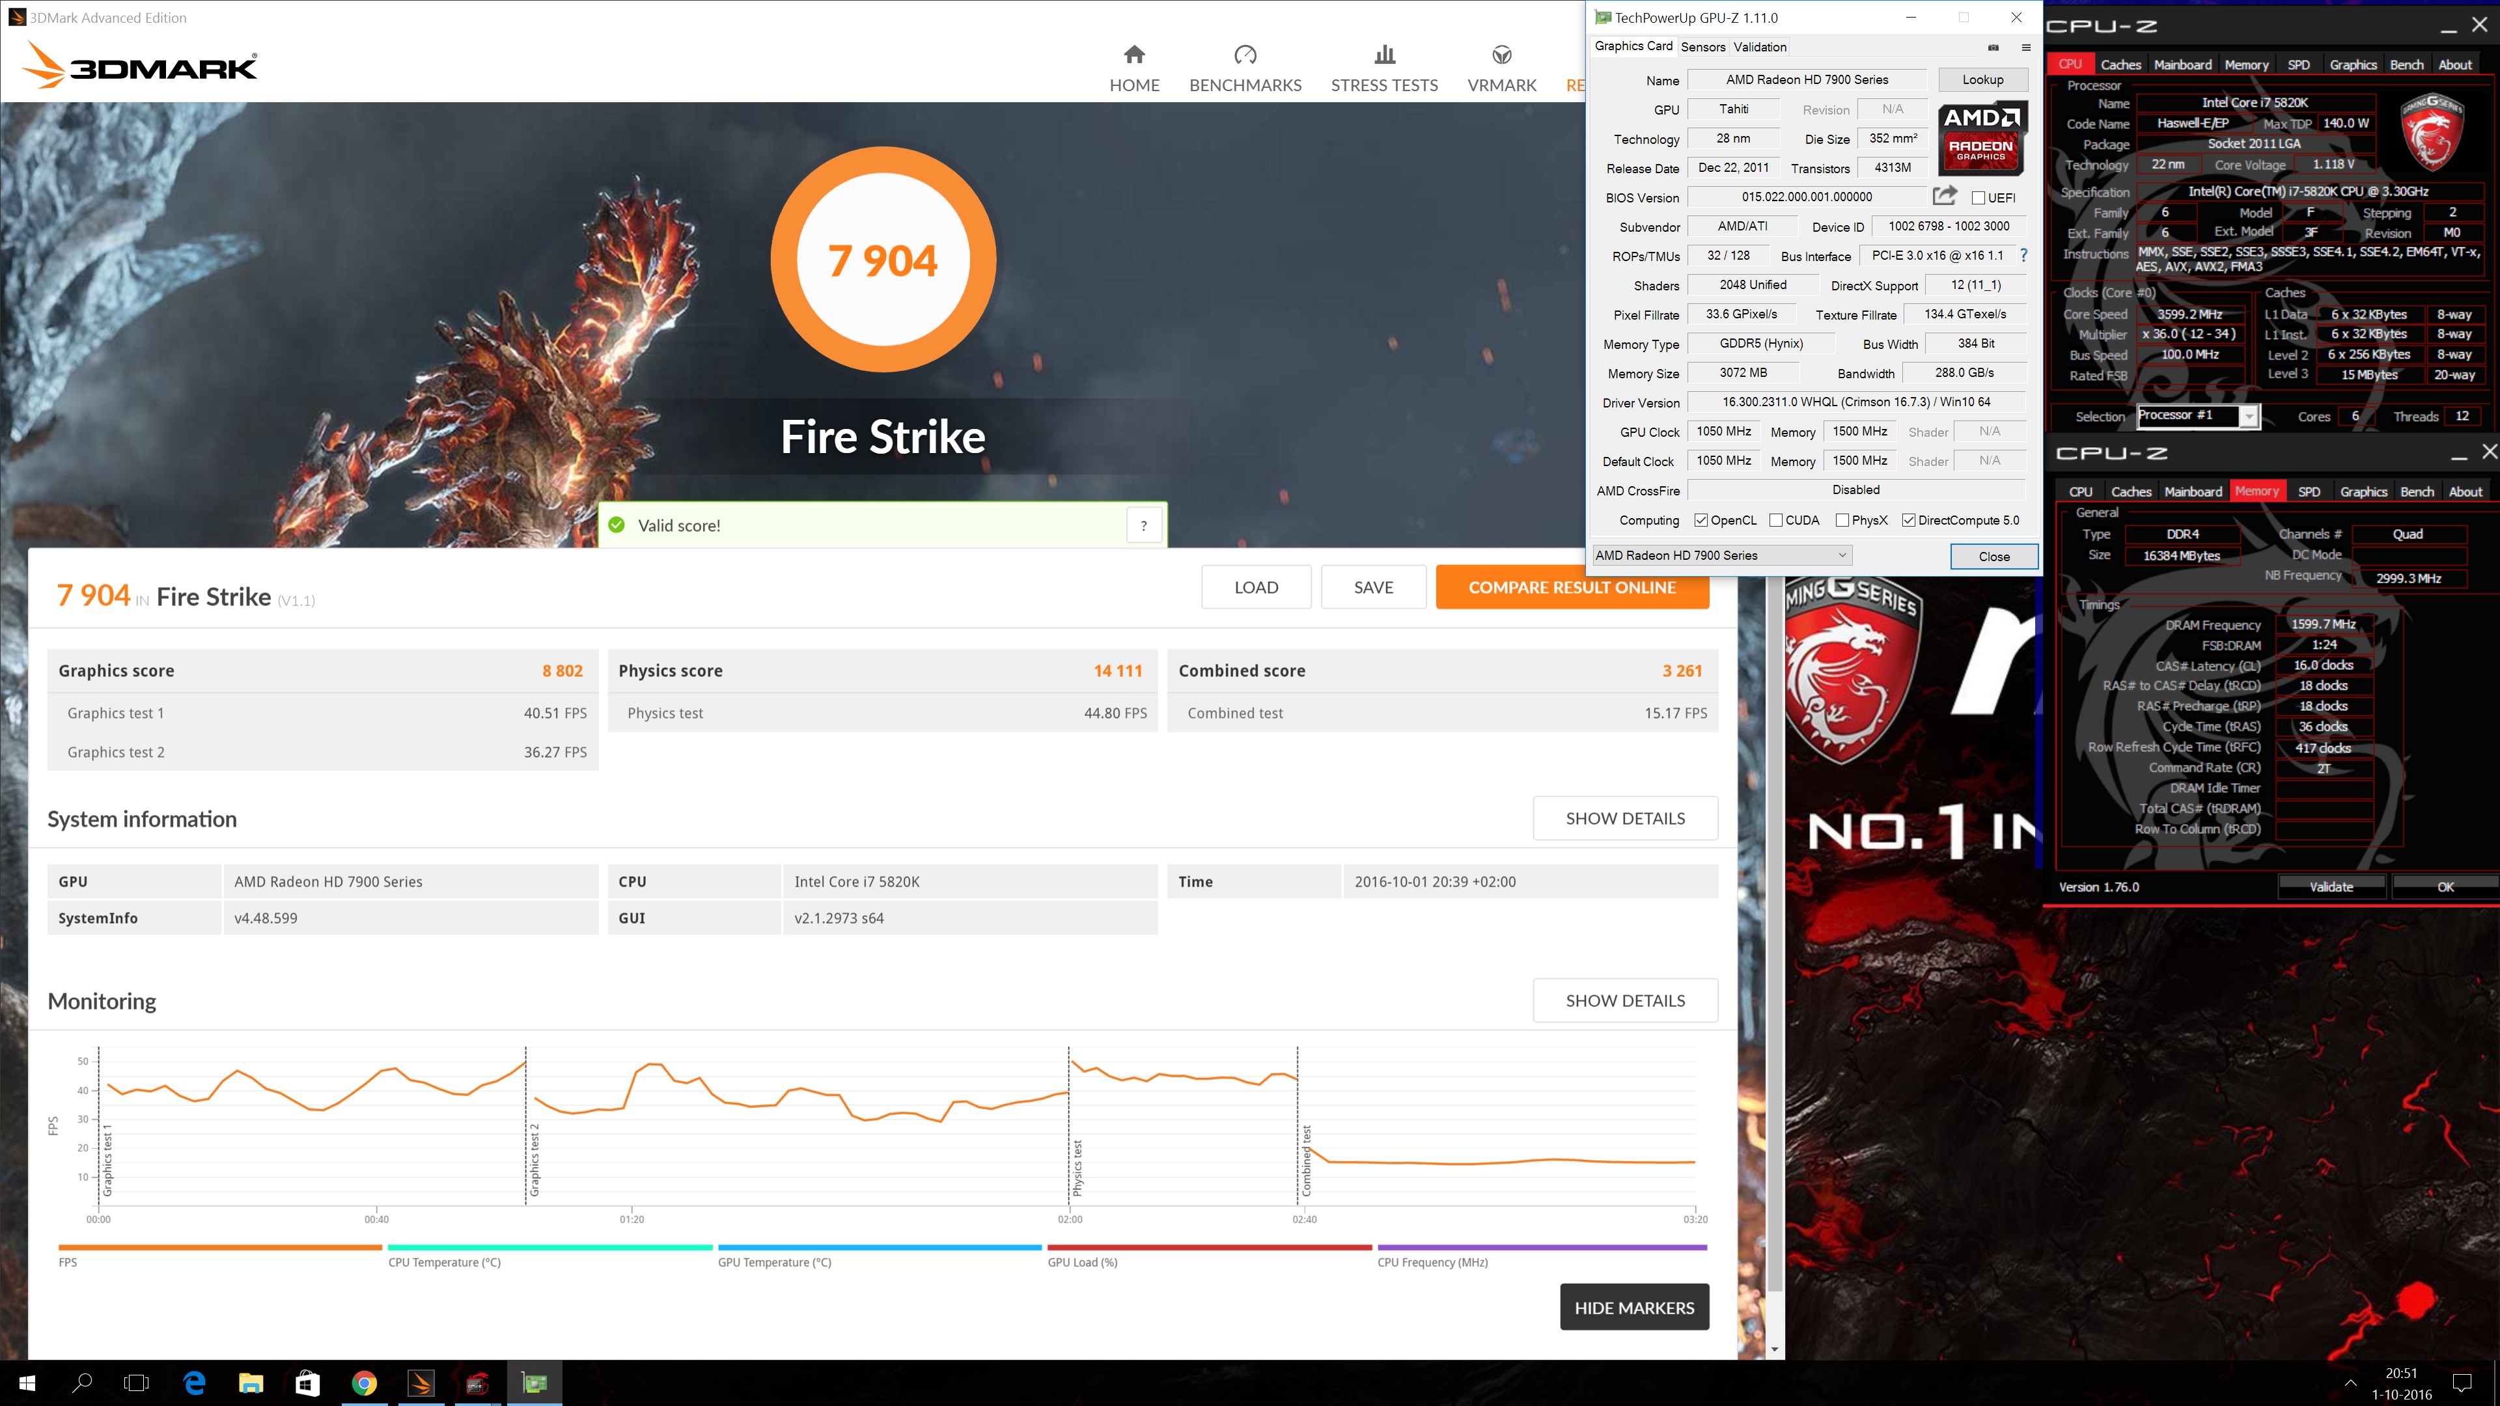
Task: Switch to 3DMark taskbar icon
Action: tap(420, 1383)
